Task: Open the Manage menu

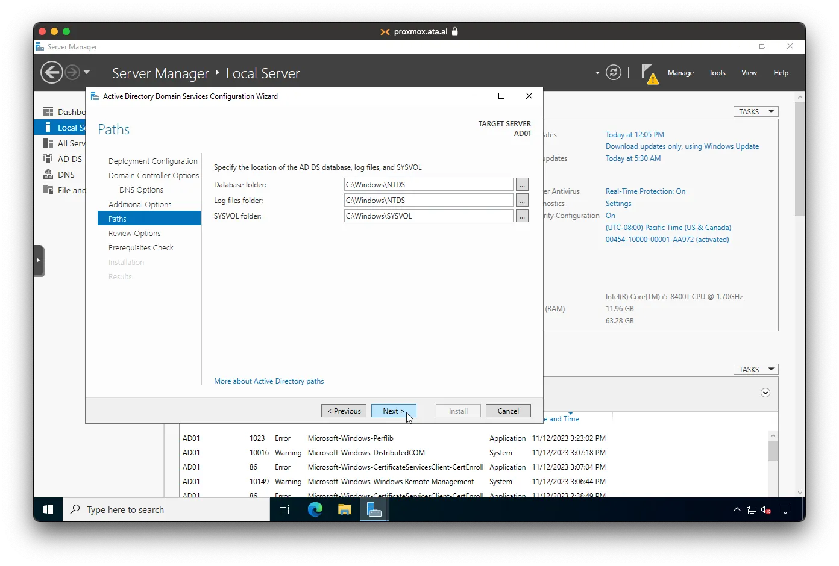Action: coord(680,73)
